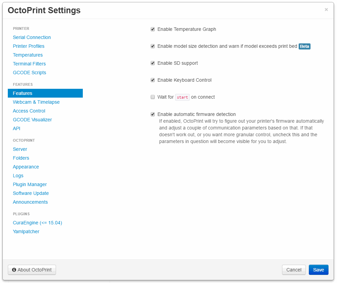
Task: Open Access Control section
Action: coord(29,111)
